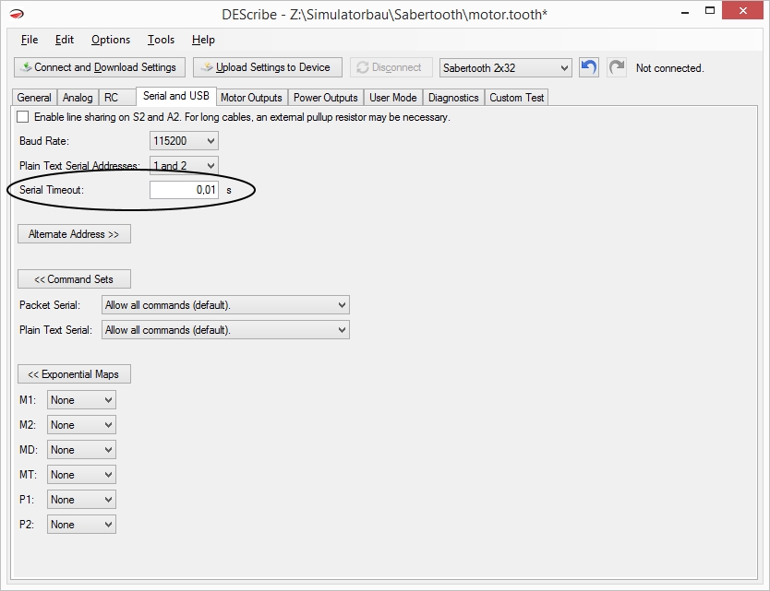Switch to the User Mode tab

click(393, 98)
